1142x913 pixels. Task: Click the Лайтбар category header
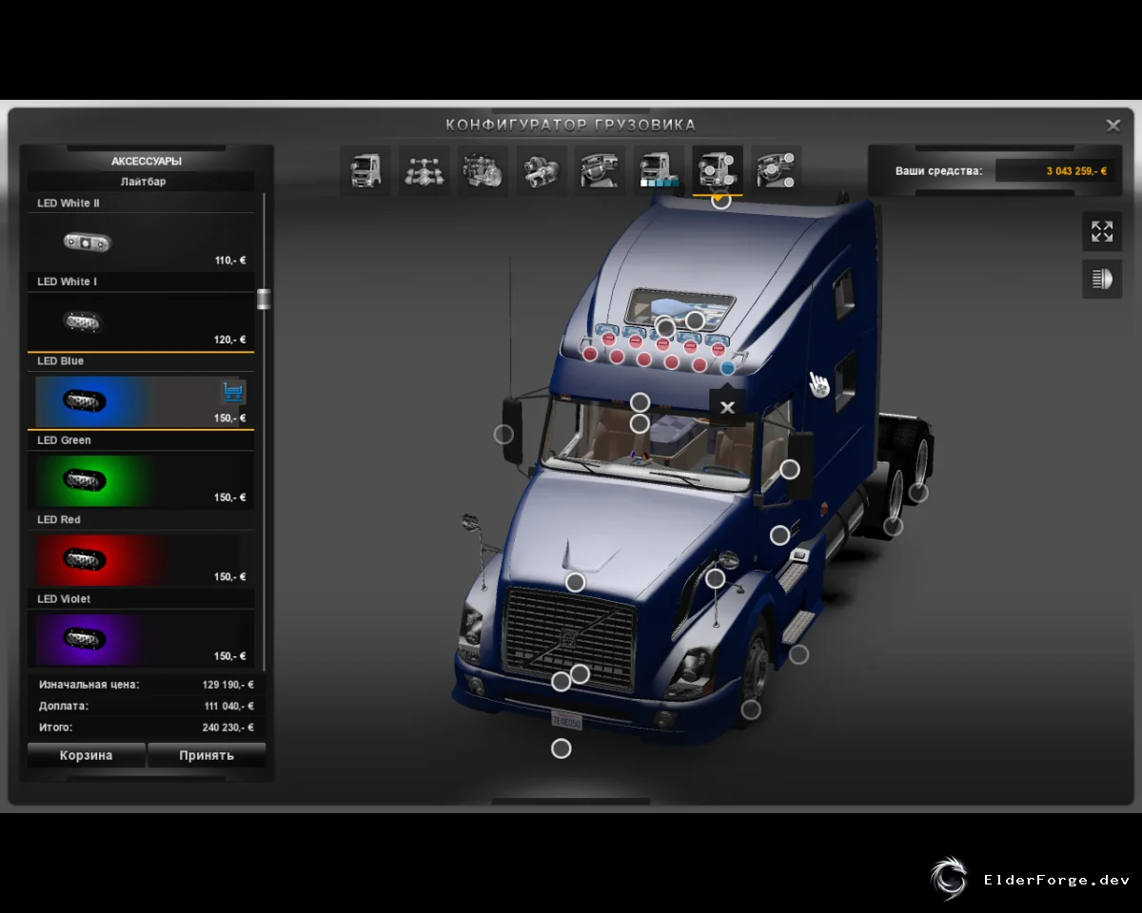143,181
